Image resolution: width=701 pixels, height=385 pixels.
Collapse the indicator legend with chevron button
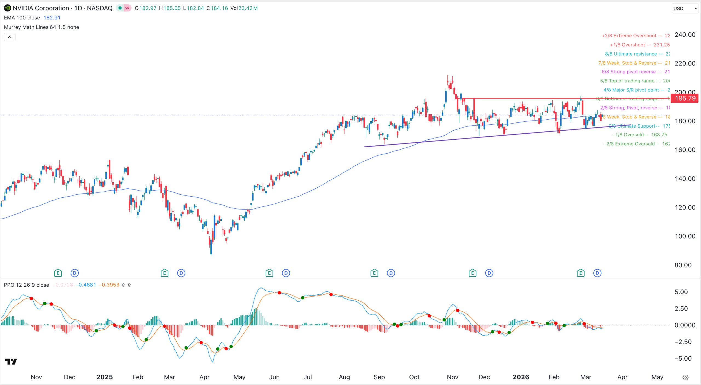(10, 37)
